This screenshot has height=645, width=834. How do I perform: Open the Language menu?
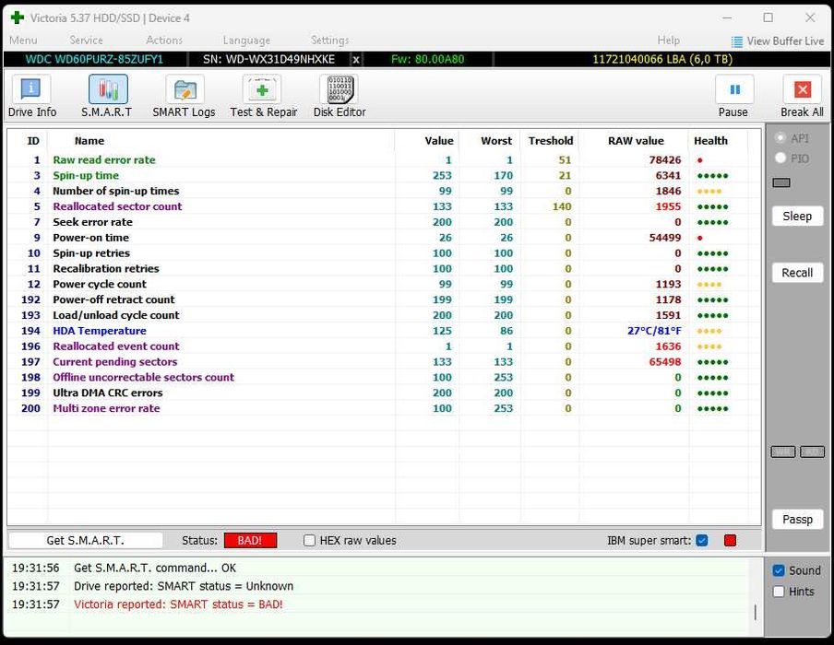tap(246, 41)
